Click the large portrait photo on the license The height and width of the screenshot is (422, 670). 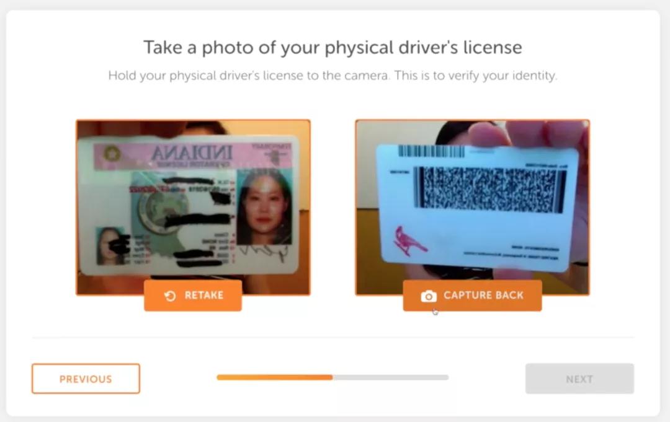[x=264, y=207]
